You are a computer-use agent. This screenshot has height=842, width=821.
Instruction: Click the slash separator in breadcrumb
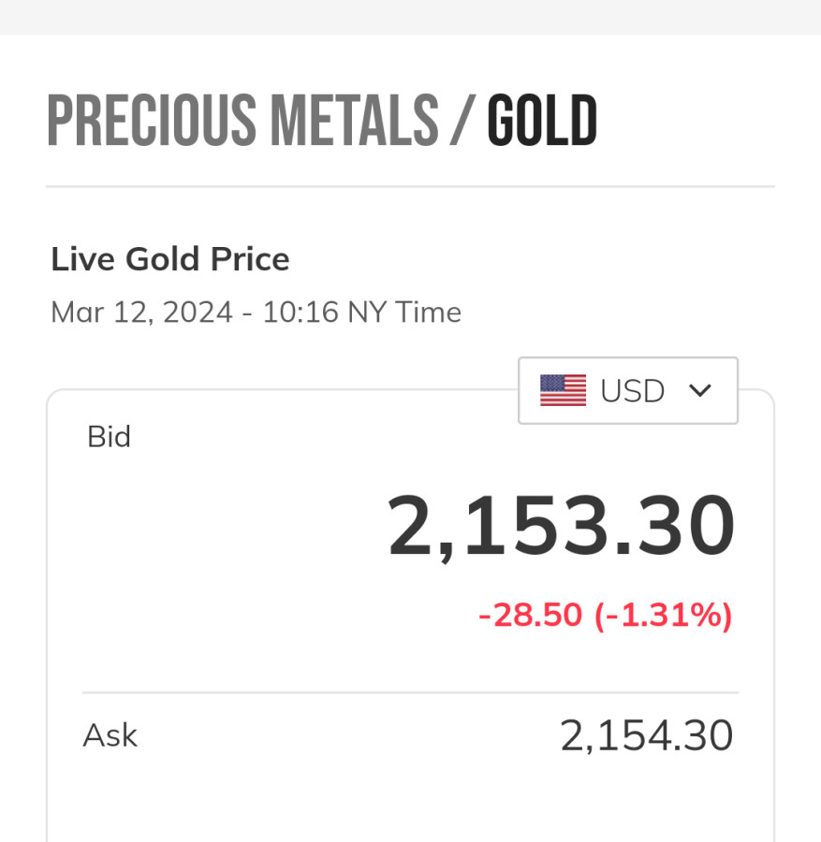(x=462, y=122)
